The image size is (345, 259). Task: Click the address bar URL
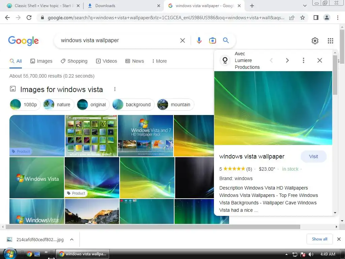[x=166, y=18]
